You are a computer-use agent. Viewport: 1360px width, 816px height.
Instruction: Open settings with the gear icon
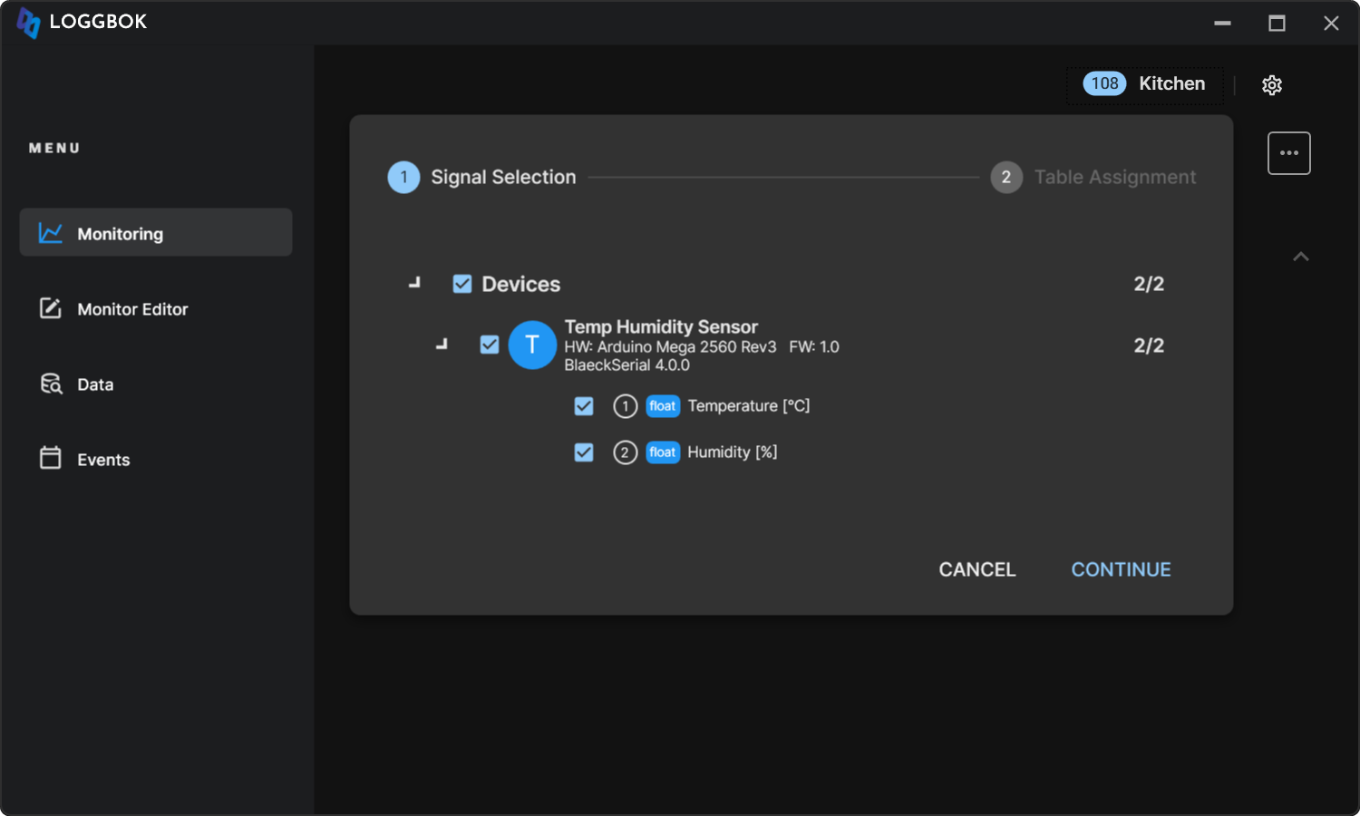[1272, 85]
